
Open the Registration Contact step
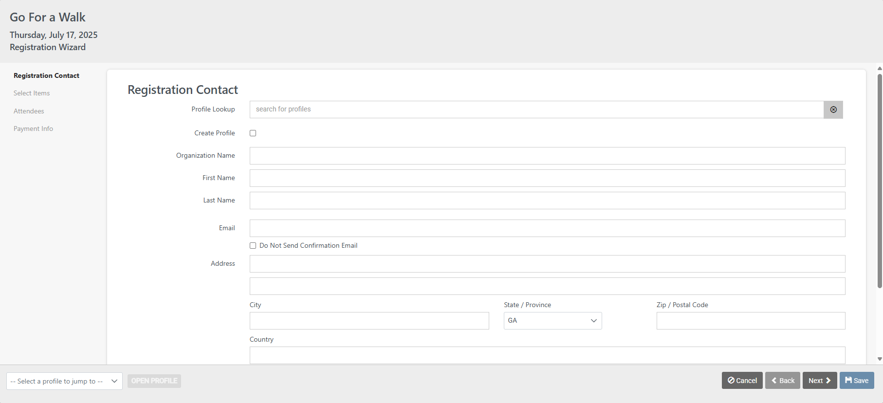(x=46, y=75)
